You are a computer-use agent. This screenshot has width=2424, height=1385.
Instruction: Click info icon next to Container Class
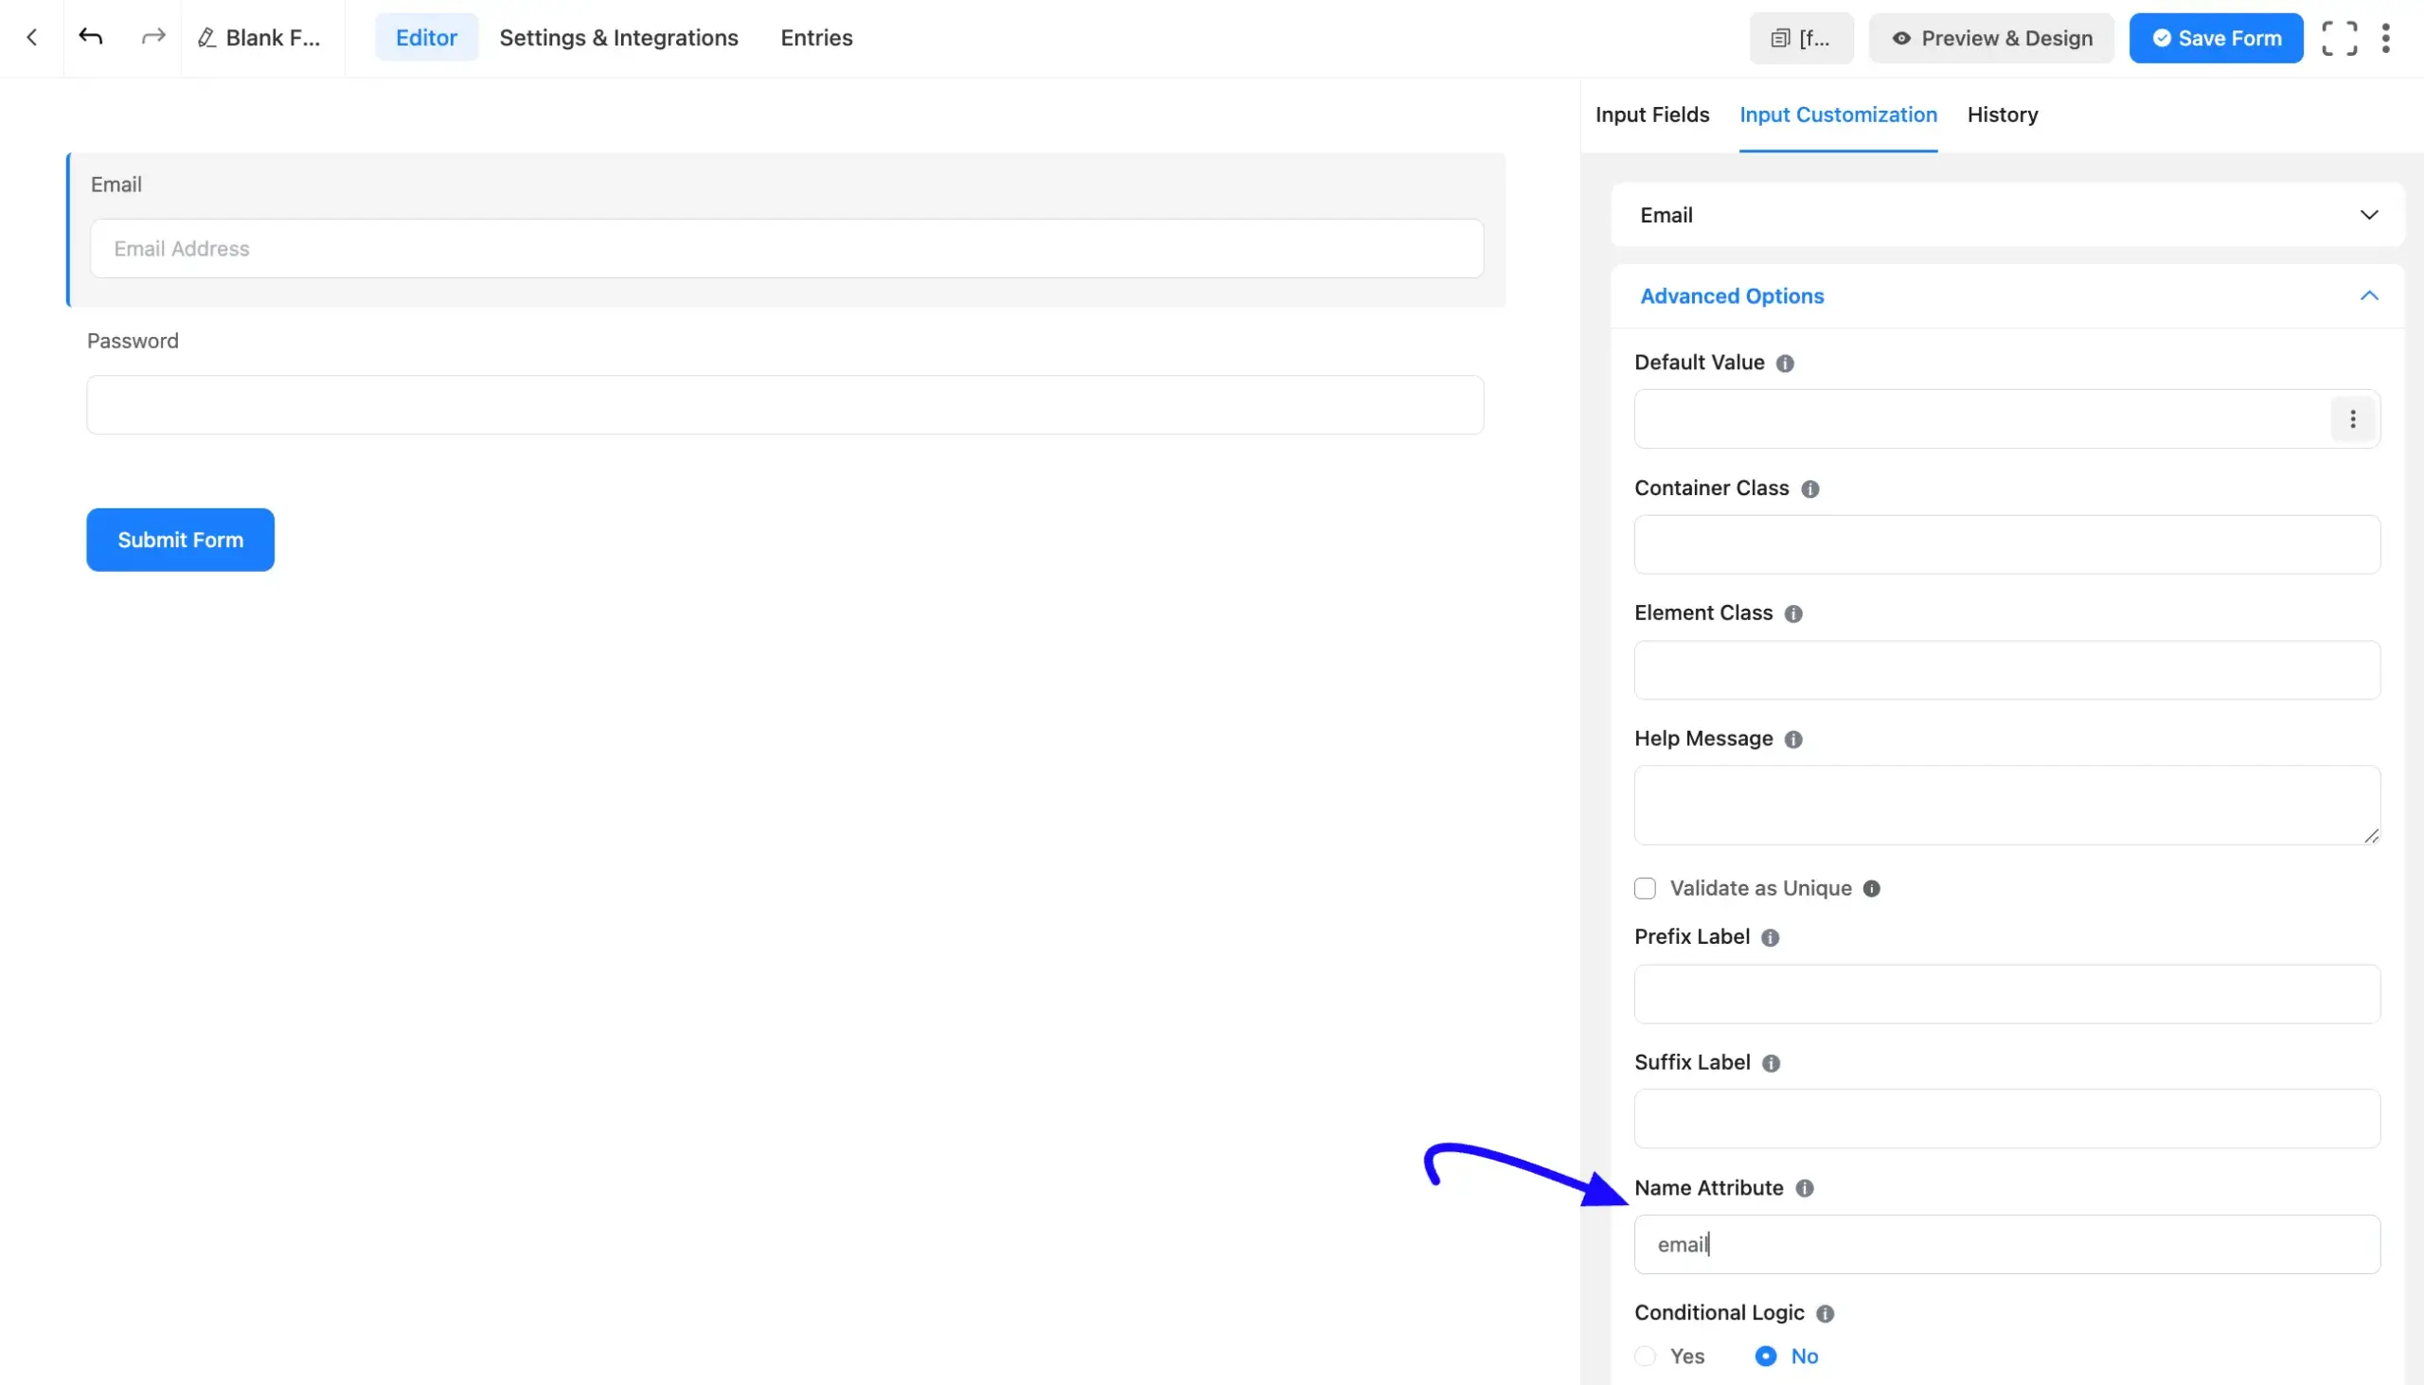pyautogui.click(x=1809, y=488)
